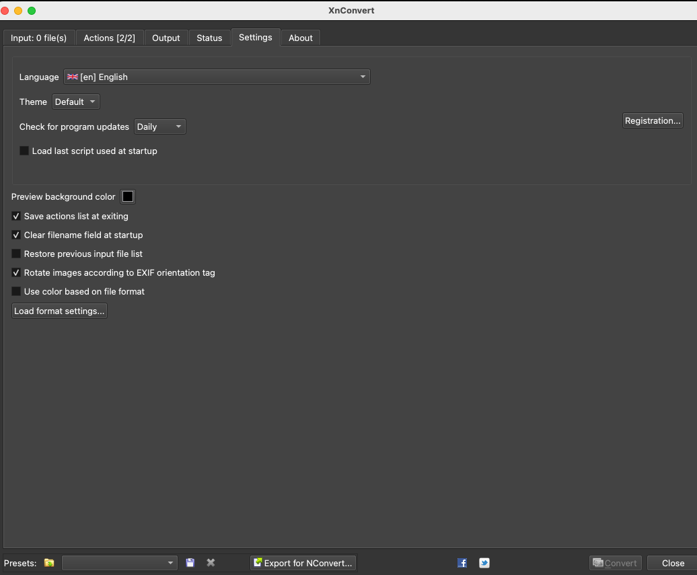Show the About tab
Viewport: 697px width, 575px height.
(301, 38)
